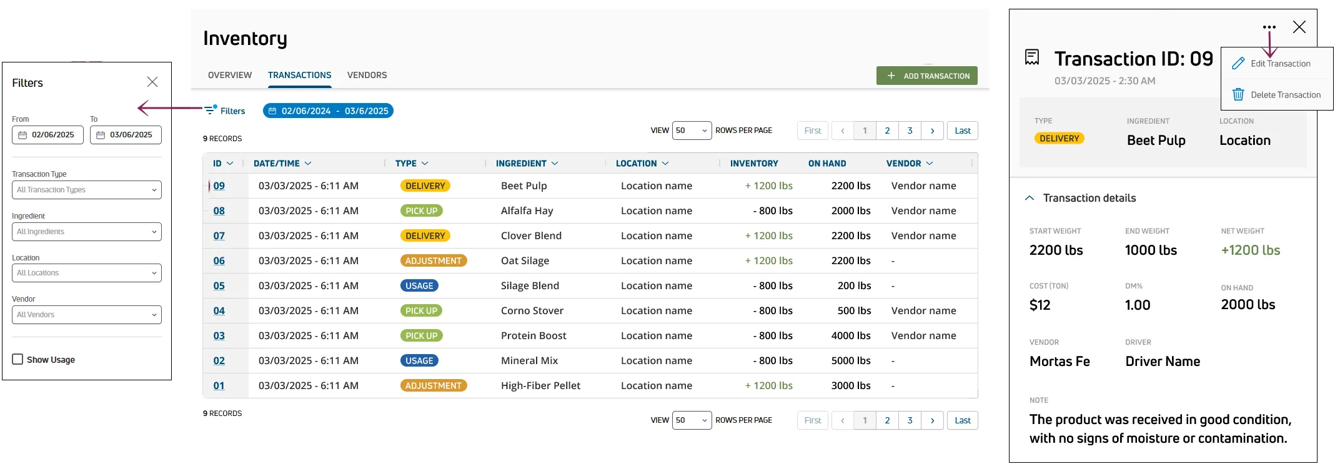Close the Filters panel with the X
Image resolution: width=1335 pixels, height=469 pixels.
(x=152, y=82)
